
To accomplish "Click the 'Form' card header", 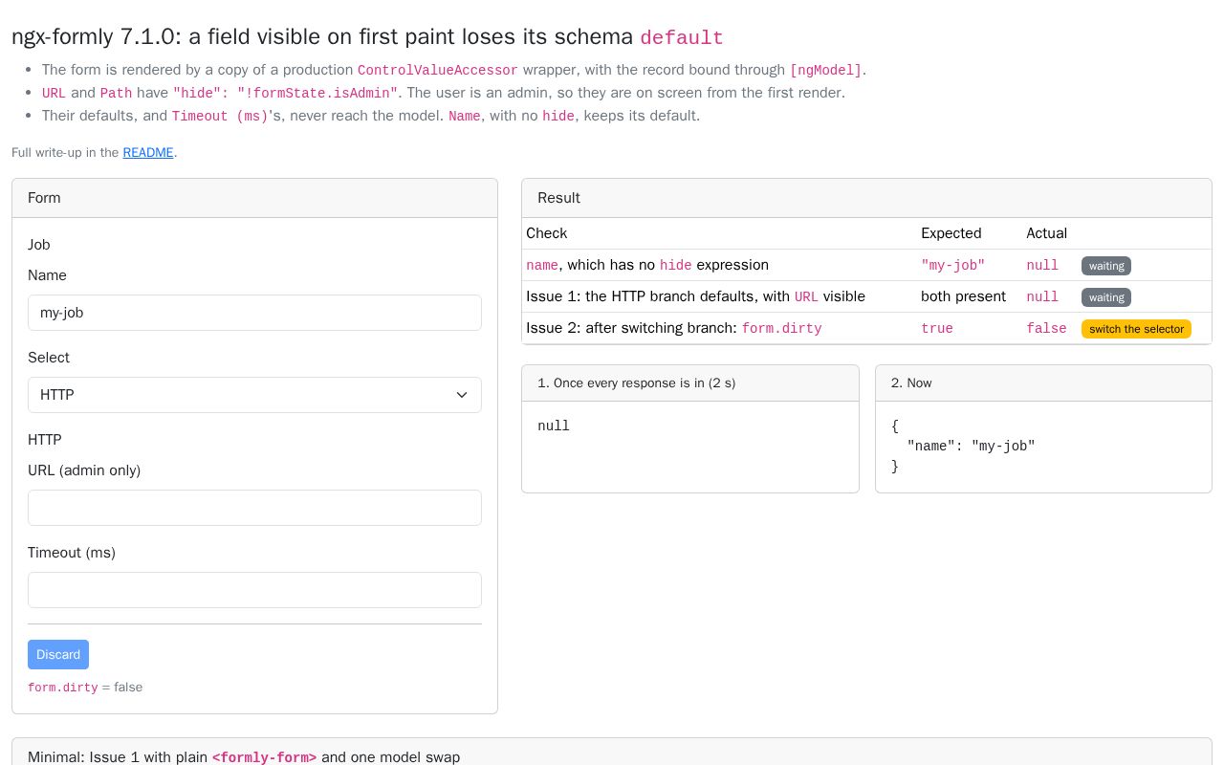I will pyautogui.click(x=254, y=198).
